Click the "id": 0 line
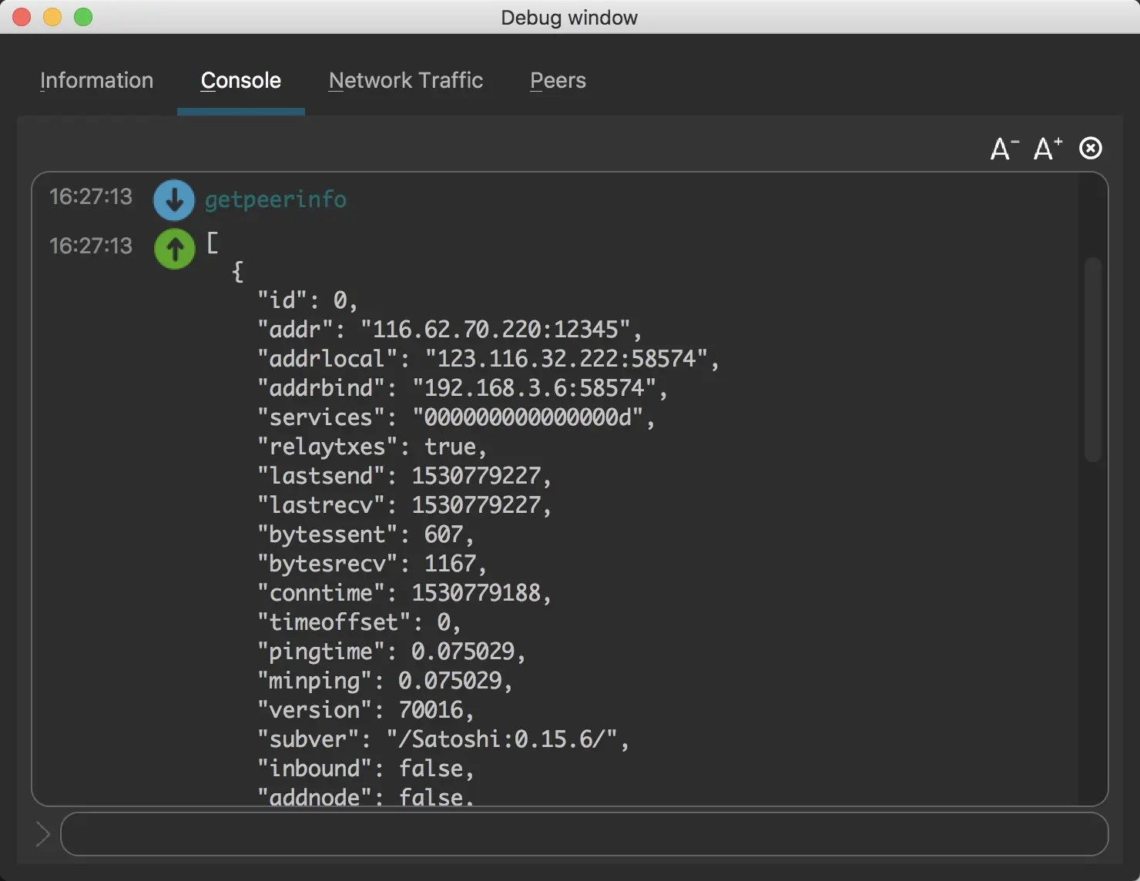 tap(307, 300)
